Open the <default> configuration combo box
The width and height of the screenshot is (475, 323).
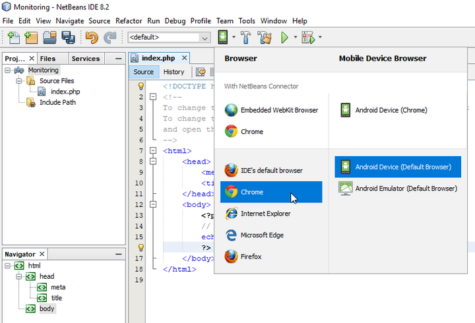pos(169,37)
